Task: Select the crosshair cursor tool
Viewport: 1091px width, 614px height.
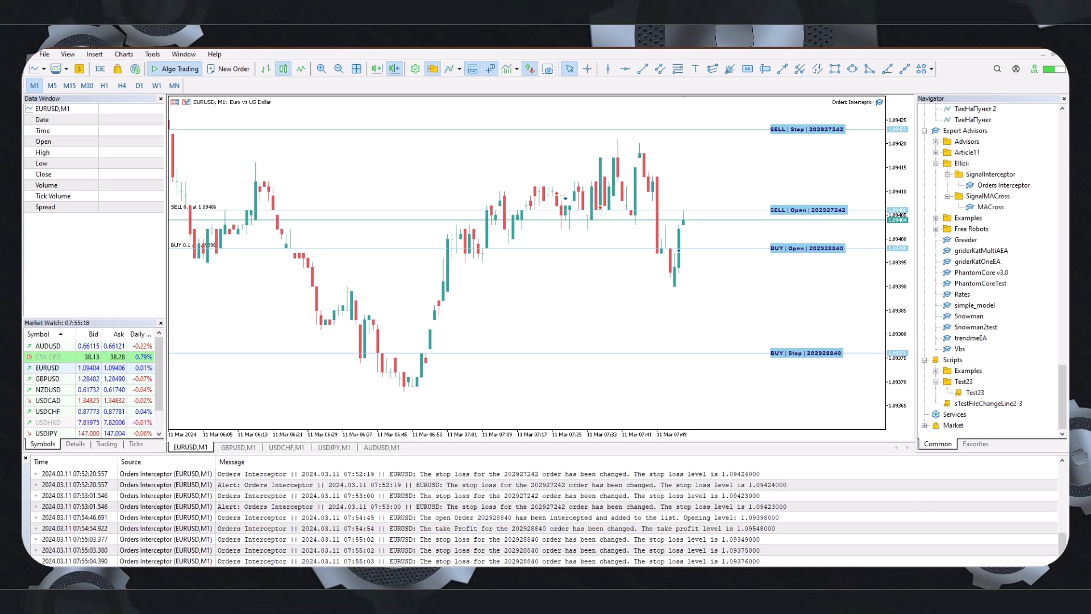Action: point(587,69)
